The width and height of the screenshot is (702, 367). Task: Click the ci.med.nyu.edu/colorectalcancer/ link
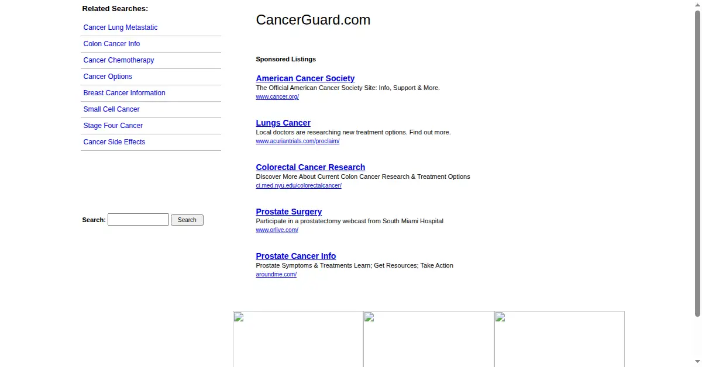click(298, 186)
